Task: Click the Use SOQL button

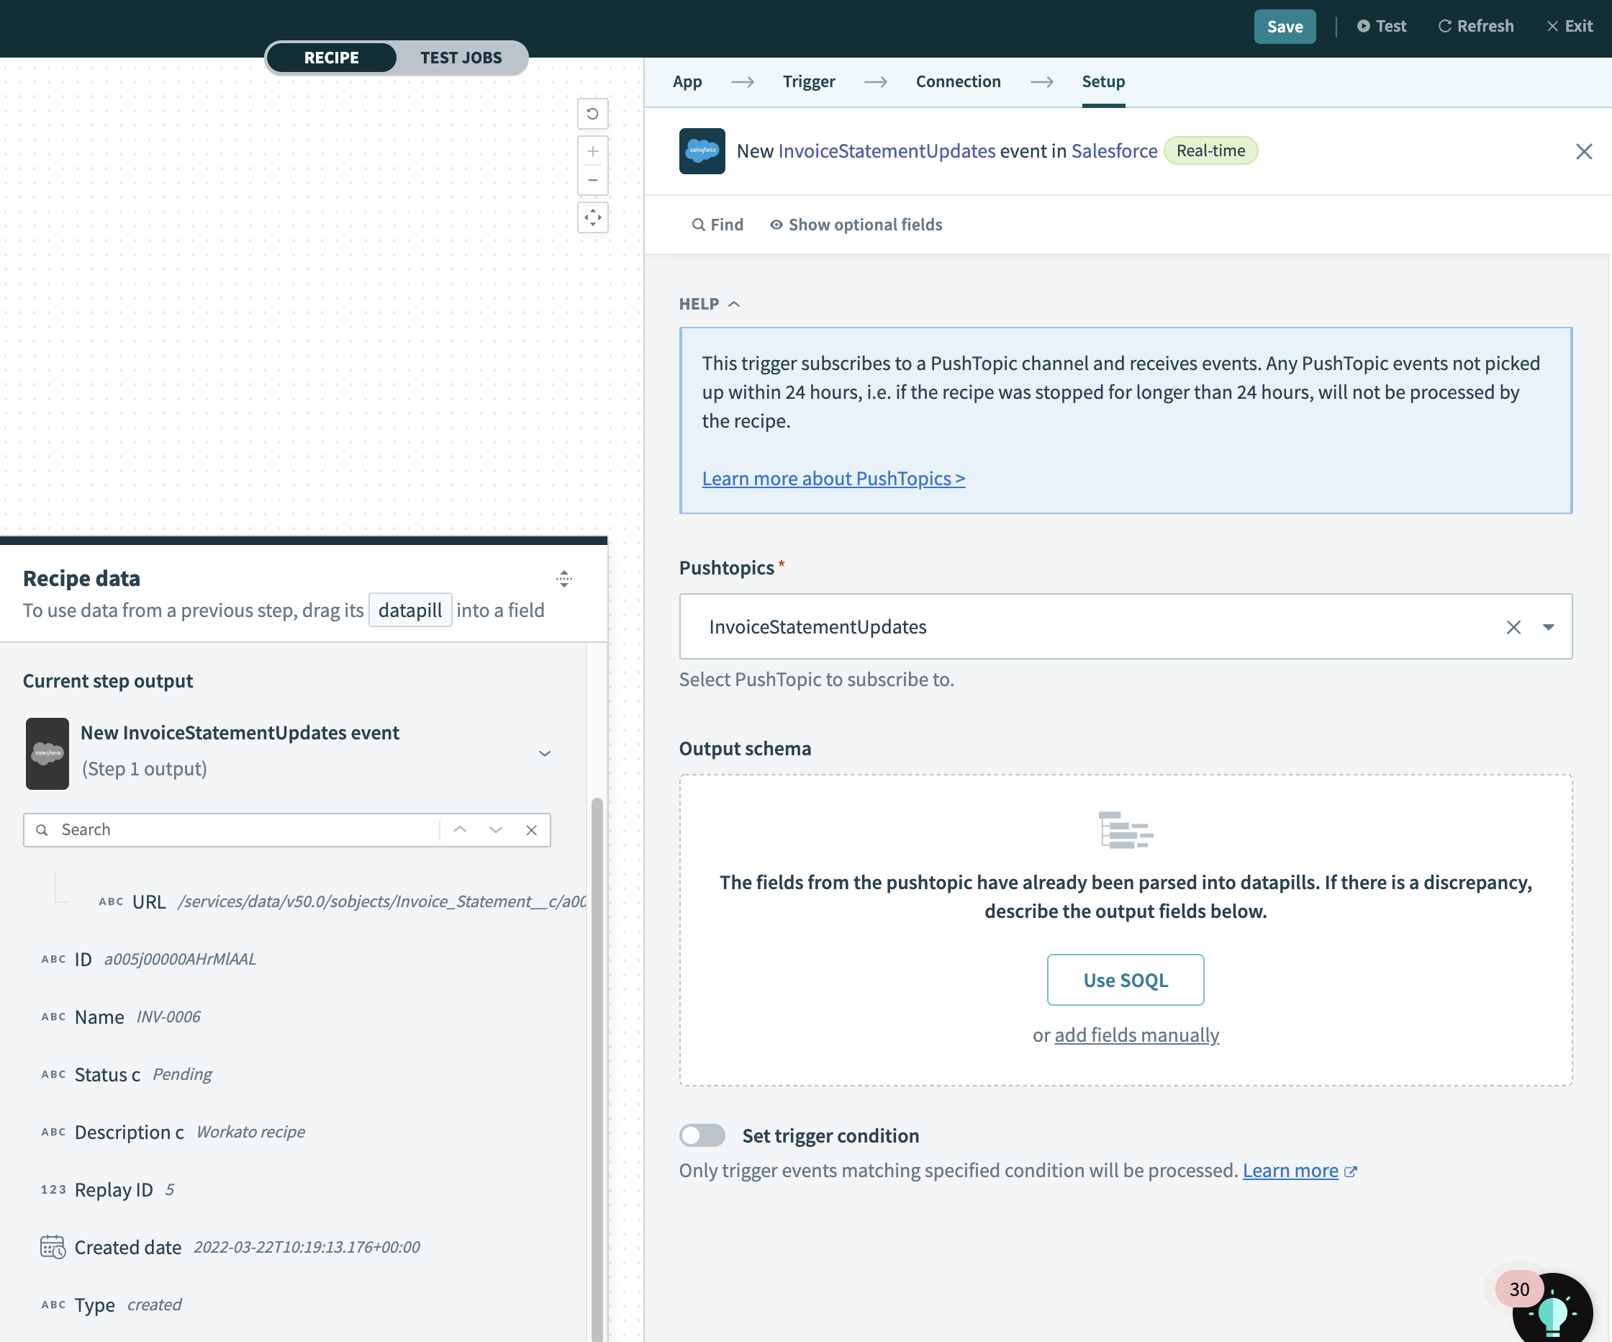Action: tap(1125, 979)
